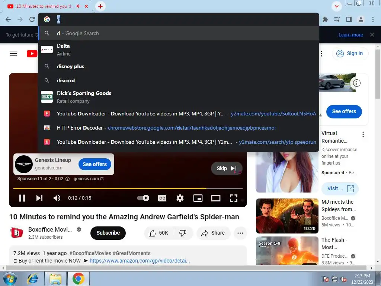Open Windows Start button

(9, 279)
